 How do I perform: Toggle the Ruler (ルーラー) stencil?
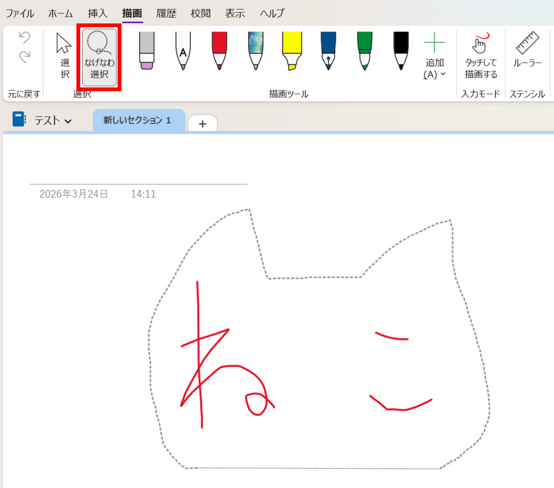click(527, 51)
